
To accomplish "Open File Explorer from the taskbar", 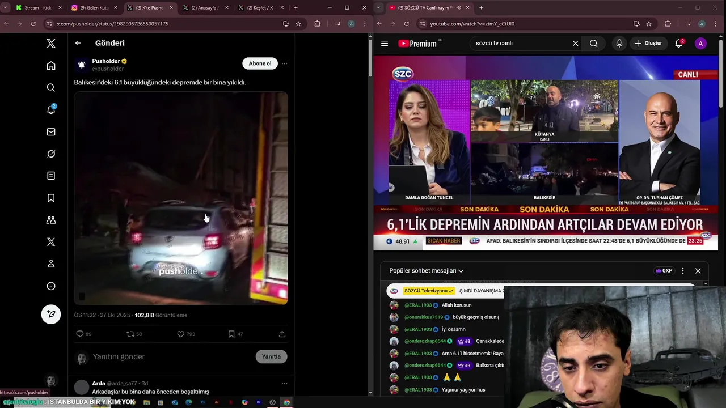I will click(x=146, y=402).
